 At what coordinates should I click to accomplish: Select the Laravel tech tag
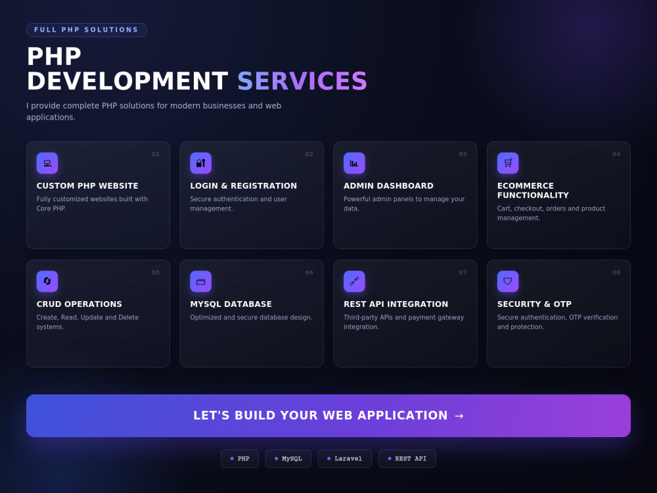(x=345, y=459)
